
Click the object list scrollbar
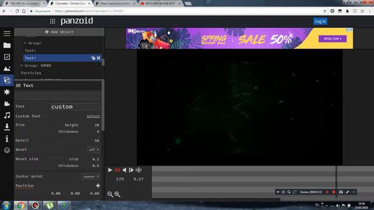[103, 62]
